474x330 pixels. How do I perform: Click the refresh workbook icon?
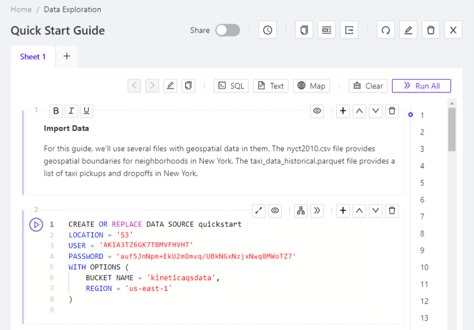point(386,30)
